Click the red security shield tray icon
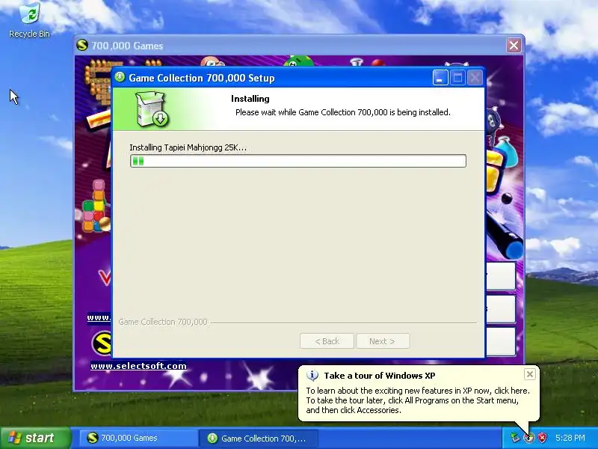The height and width of the screenshot is (449, 598). coord(542,438)
